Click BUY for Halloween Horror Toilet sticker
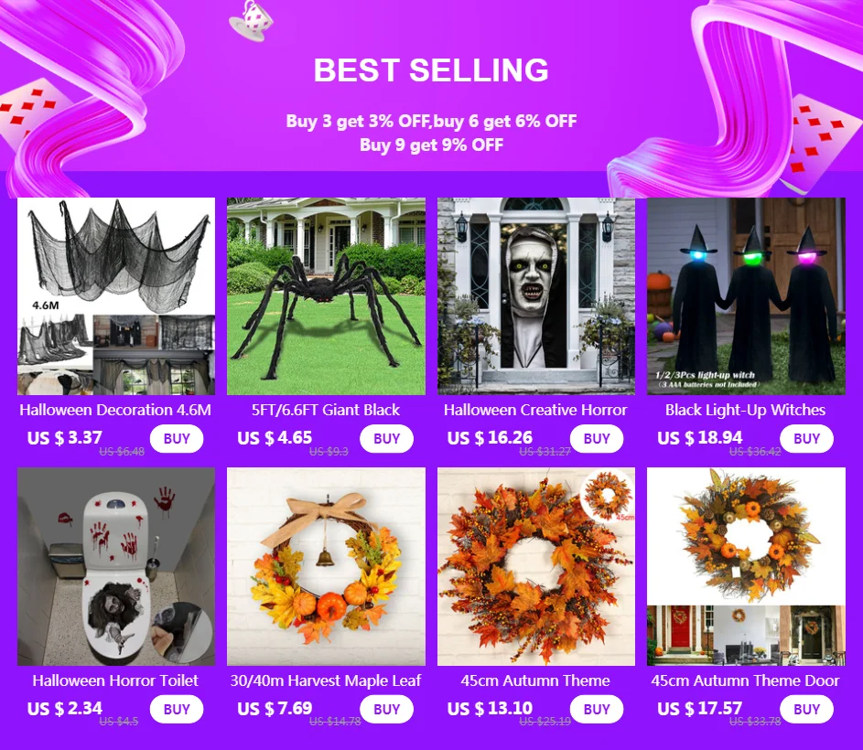The width and height of the screenshot is (863, 750). (x=176, y=709)
